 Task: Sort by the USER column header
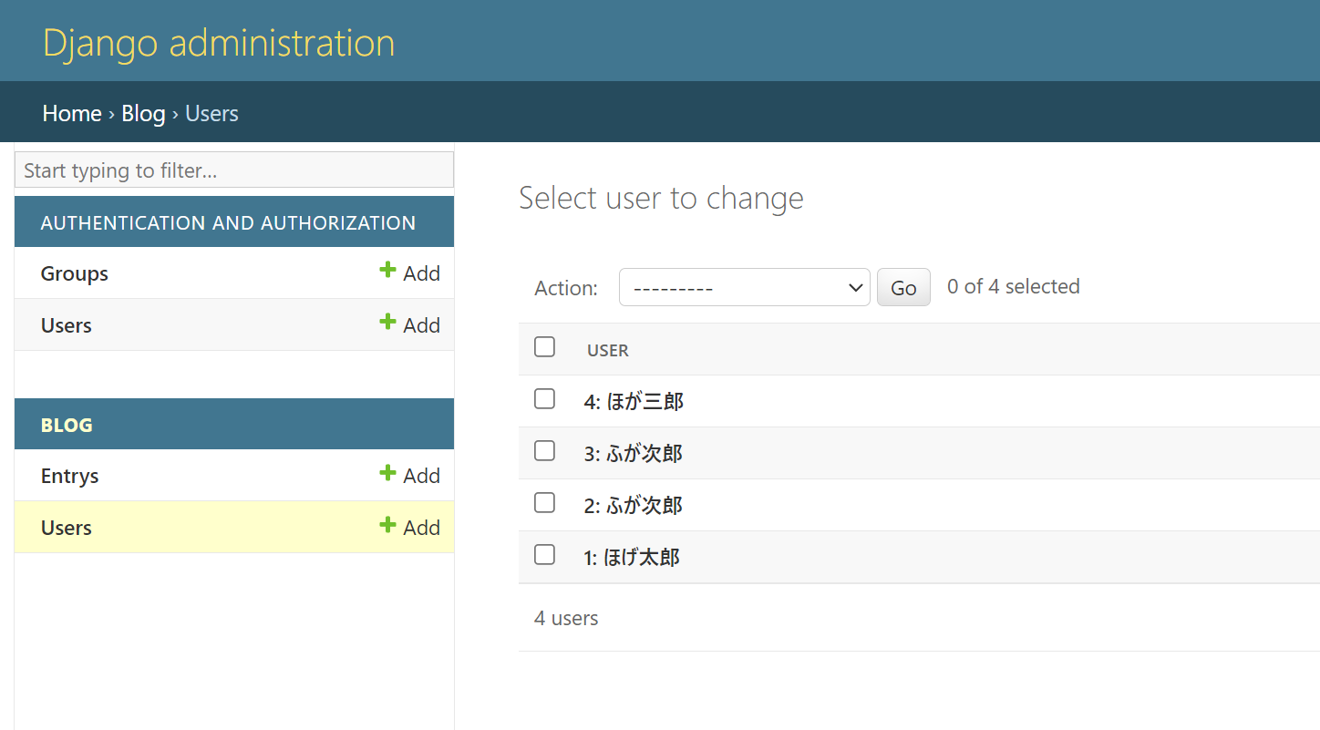[608, 350]
